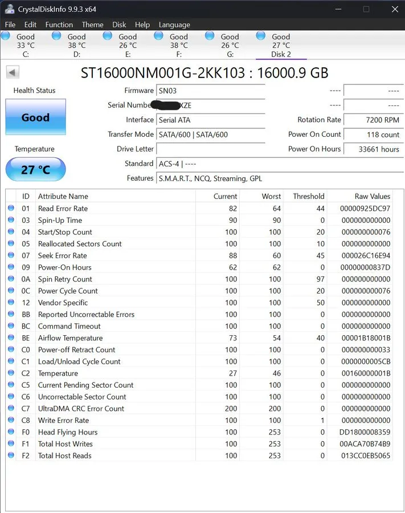Click status orb for UltraDMA CRC Error Count
The width and height of the screenshot is (405, 513).
pyautogui.click(x=11, y=408)
